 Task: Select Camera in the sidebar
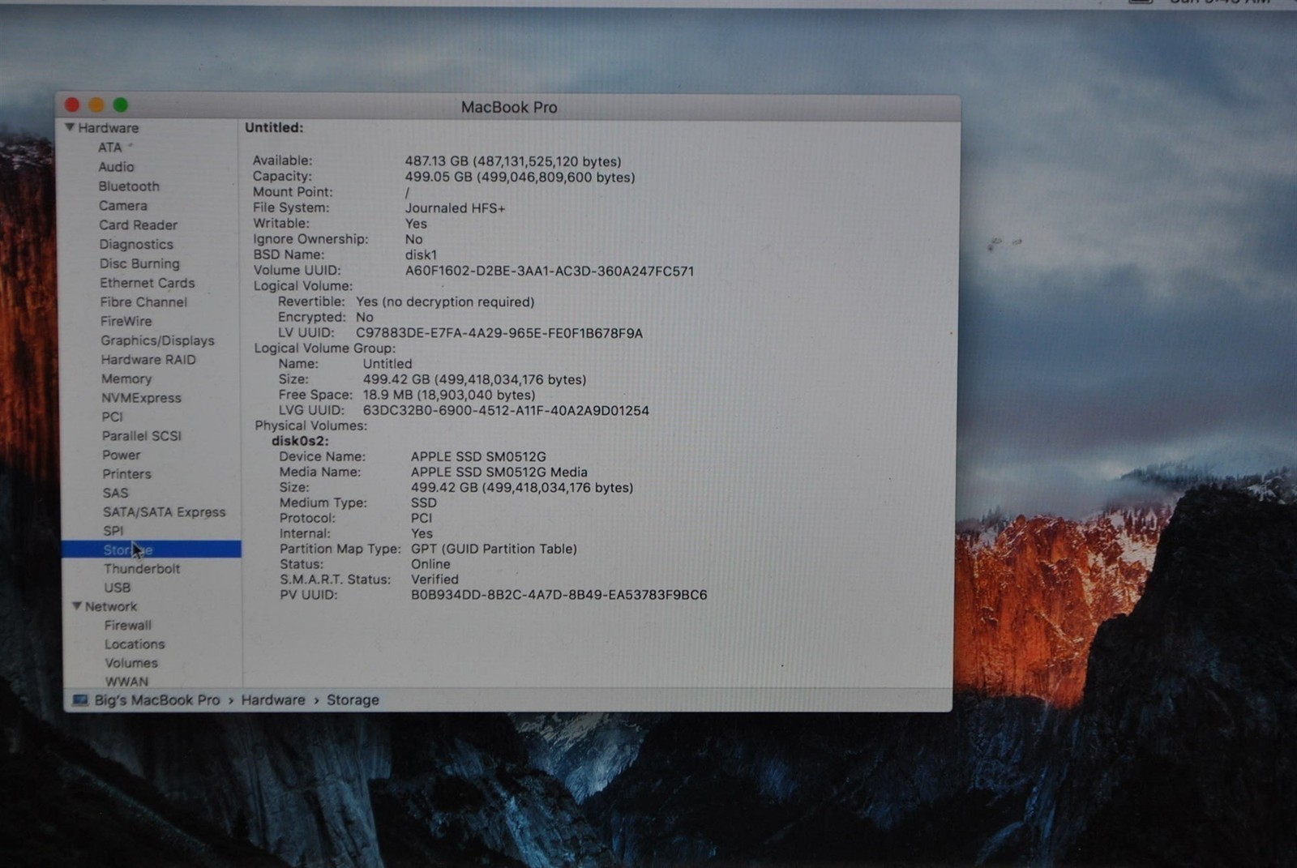pos(123,206)
